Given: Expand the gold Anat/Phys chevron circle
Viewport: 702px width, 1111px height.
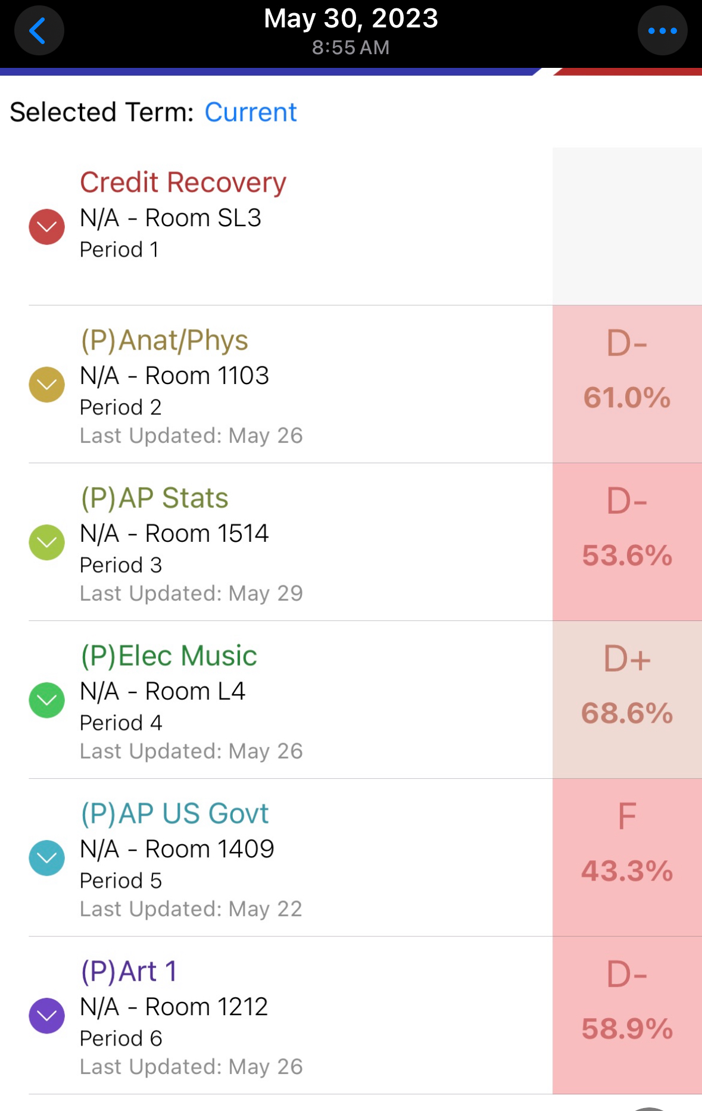Looking at the screenshot, I should click(x=47, y=385).
